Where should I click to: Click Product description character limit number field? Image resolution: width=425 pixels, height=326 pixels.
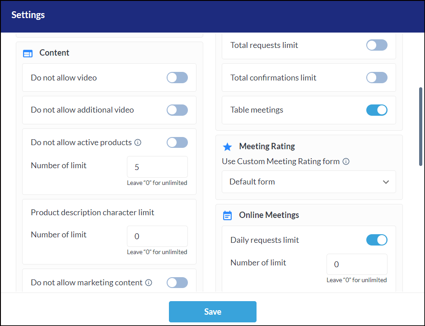pyautogui.click(x=157, y=236)
